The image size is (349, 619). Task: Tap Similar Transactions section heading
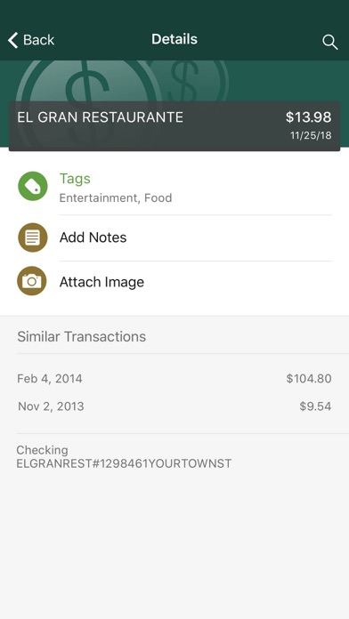[81, 337]
